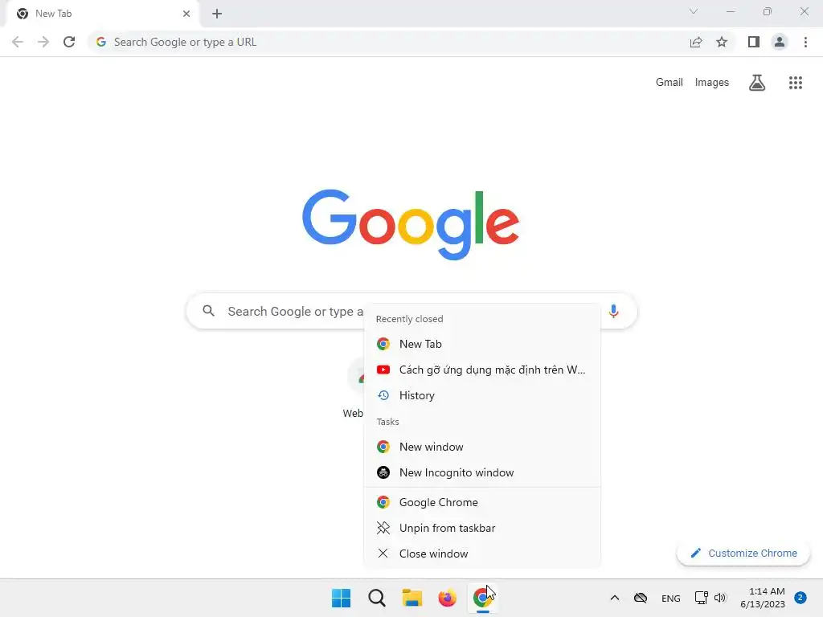The width and height of the screenshot is (823, 617).
Task: Click the Chrome taskbar icon
Action: (482, 598)
